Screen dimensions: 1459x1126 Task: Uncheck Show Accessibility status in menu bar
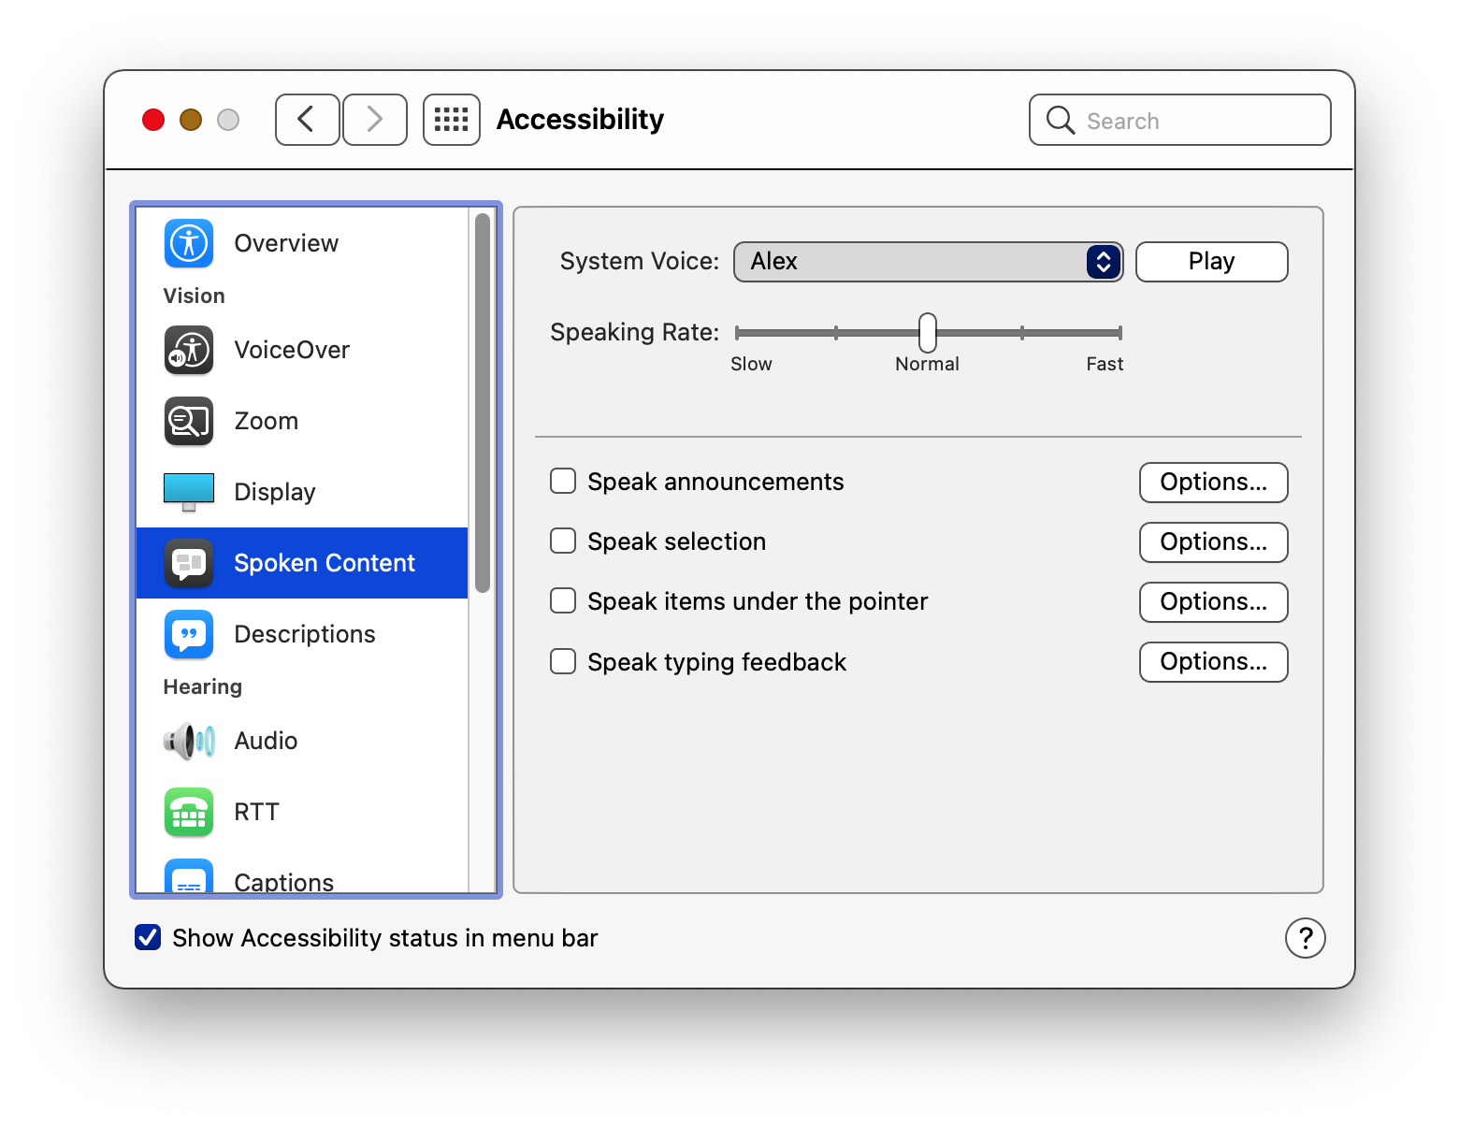click(x=147, y=937)
